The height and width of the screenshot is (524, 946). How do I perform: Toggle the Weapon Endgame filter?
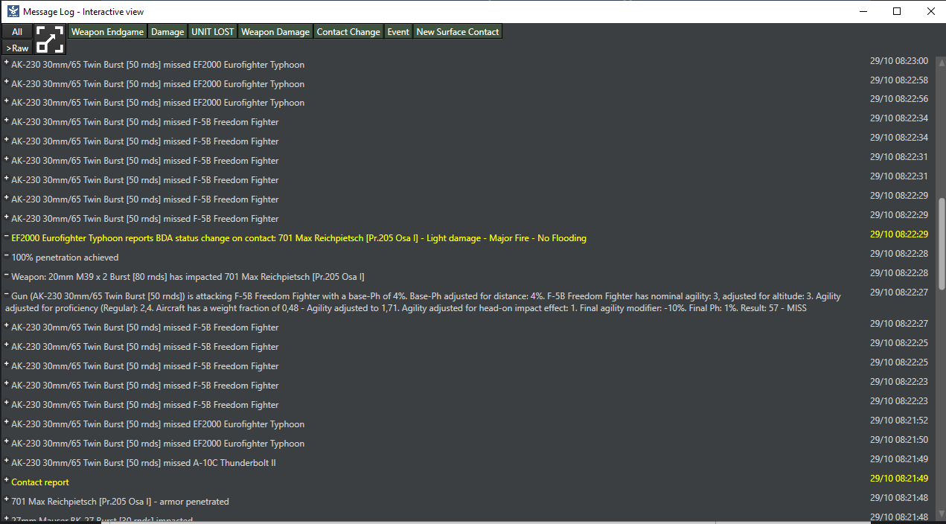point(107,32)
